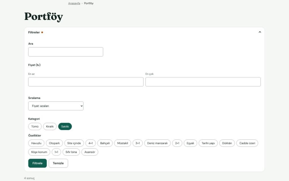289x181 pixels.
Task: Toggle the Satılık category chip
Action: coord(65,126)
